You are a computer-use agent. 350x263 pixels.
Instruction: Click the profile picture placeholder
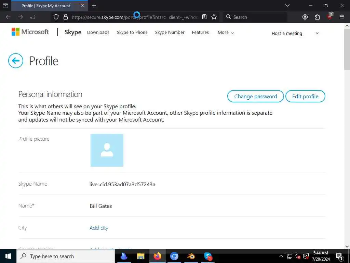(x=107, y=150)
